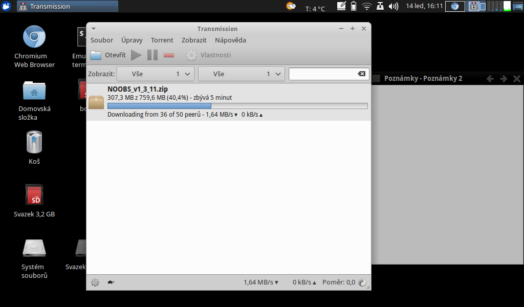Expand the second Vše tracker filter dropdown
The width and height of the screenshot is (524, 307).
point(241,74)
